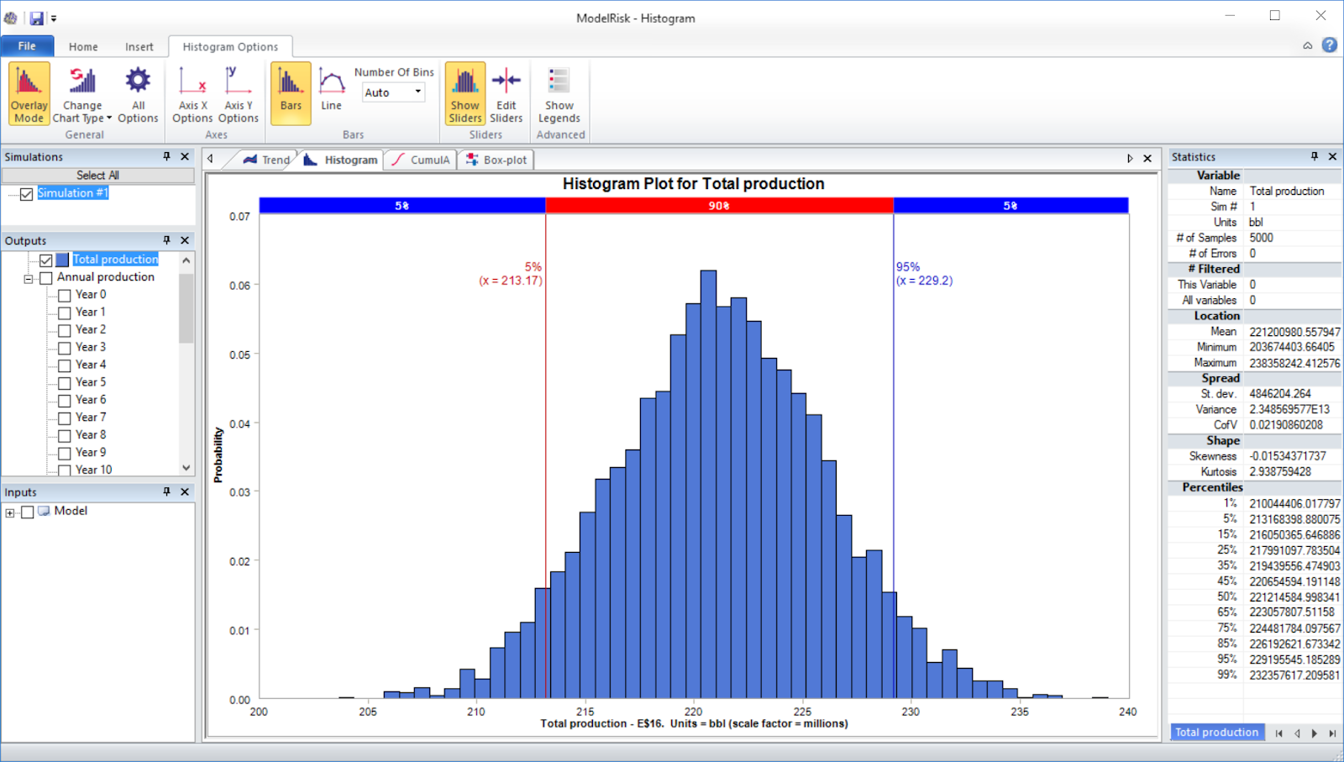
Task: Check the Annual production output checkbox
Action: [x=46, y=277]
